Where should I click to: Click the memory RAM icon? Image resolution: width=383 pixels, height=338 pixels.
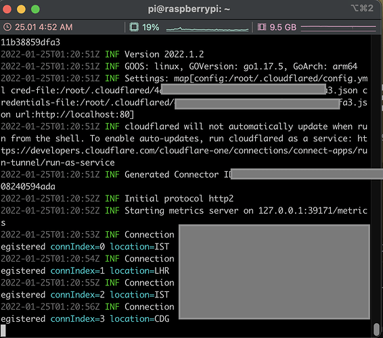(262, 27)
